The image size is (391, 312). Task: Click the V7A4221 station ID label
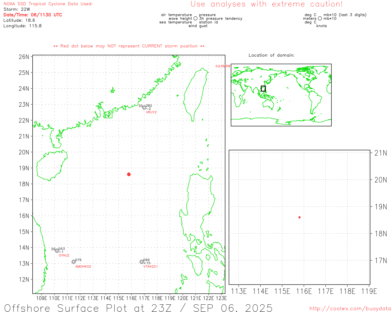pyautogui.click(x=151, y=267)
